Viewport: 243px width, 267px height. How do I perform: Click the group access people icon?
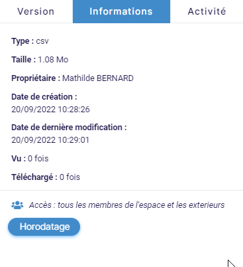click(x=17, y=205)
